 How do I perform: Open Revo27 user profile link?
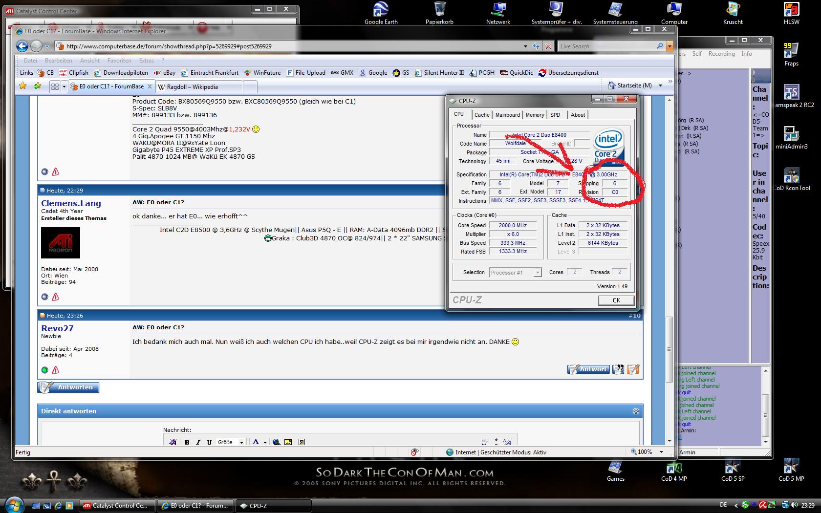(x=57, y=328)
